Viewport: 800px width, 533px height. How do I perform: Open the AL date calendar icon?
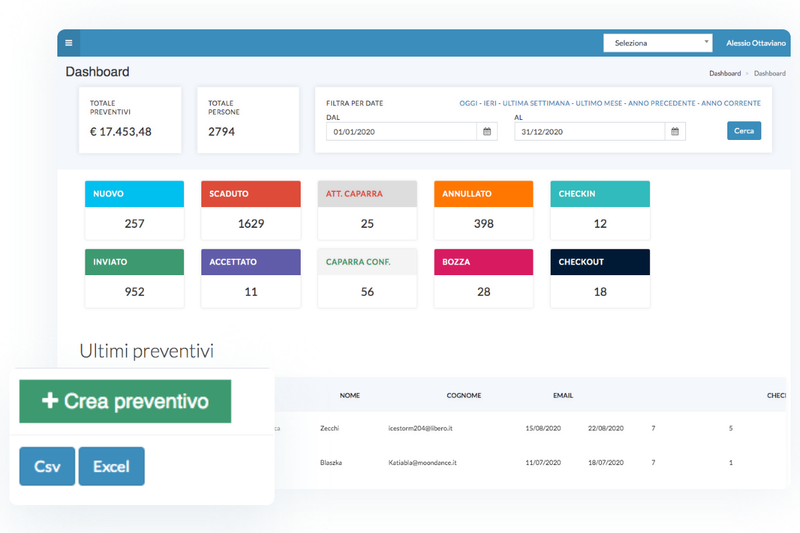(675, 132)
